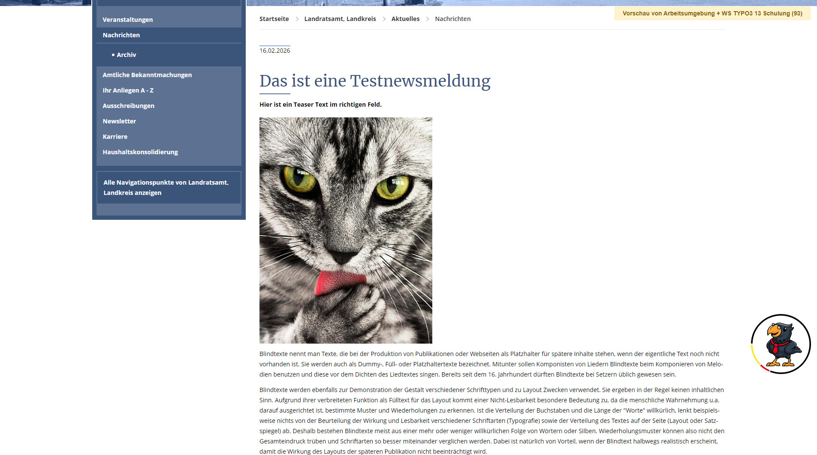Navigate to Ausschreibungen page

tap(128, 106)
